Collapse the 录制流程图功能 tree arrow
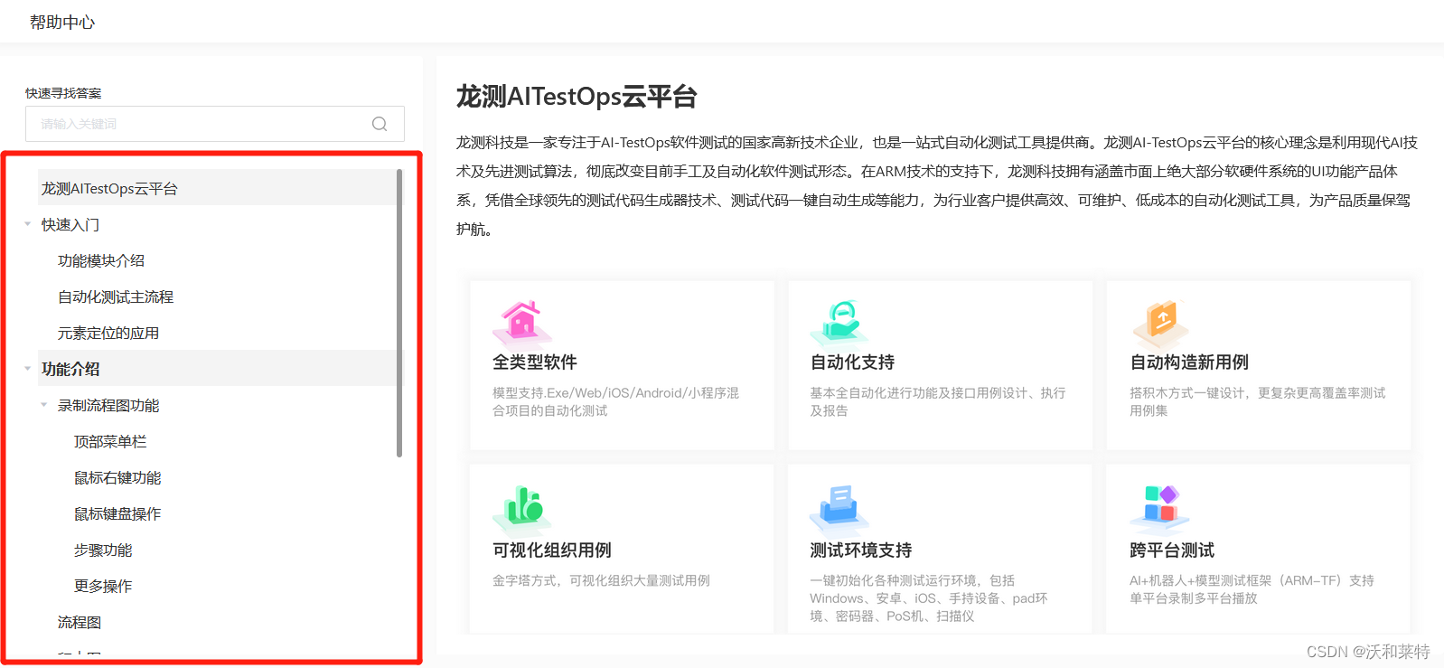This screenshot has height=668, width=1444. pyautogui.click(x=44, y=405)
